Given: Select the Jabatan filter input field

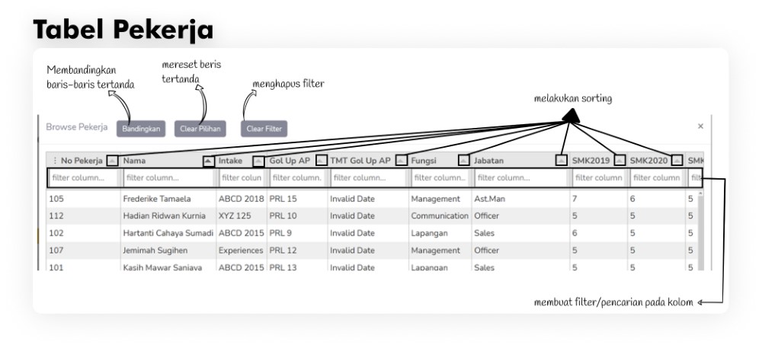Looking at the screenshot, I should tap(520, 178).
